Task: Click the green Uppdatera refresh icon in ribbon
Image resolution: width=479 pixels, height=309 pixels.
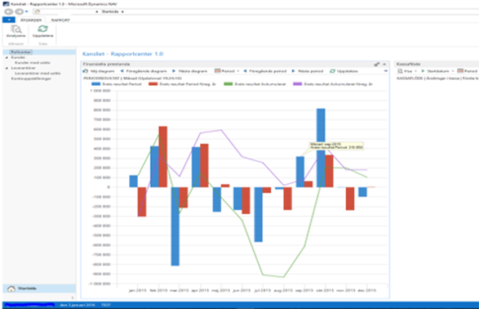Action: pos(42,29)
